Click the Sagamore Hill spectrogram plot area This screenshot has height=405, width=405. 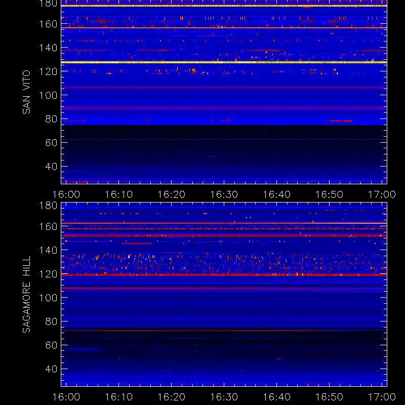[x=224, y=295]
